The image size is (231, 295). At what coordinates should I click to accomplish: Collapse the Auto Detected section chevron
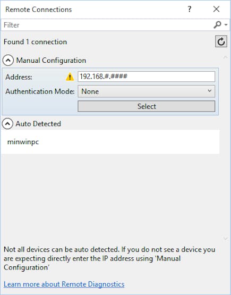[8, 124]
